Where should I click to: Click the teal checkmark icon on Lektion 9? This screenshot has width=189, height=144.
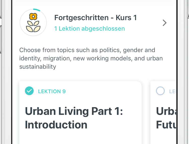click(x=29, y=91)
